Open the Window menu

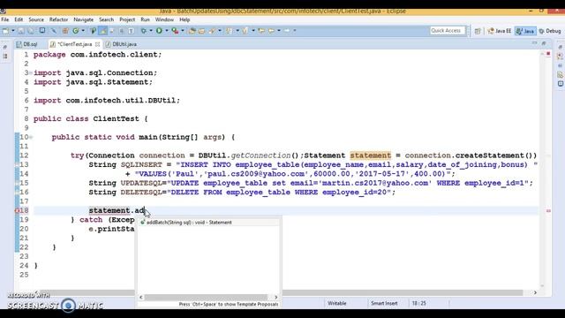point(164,19)
